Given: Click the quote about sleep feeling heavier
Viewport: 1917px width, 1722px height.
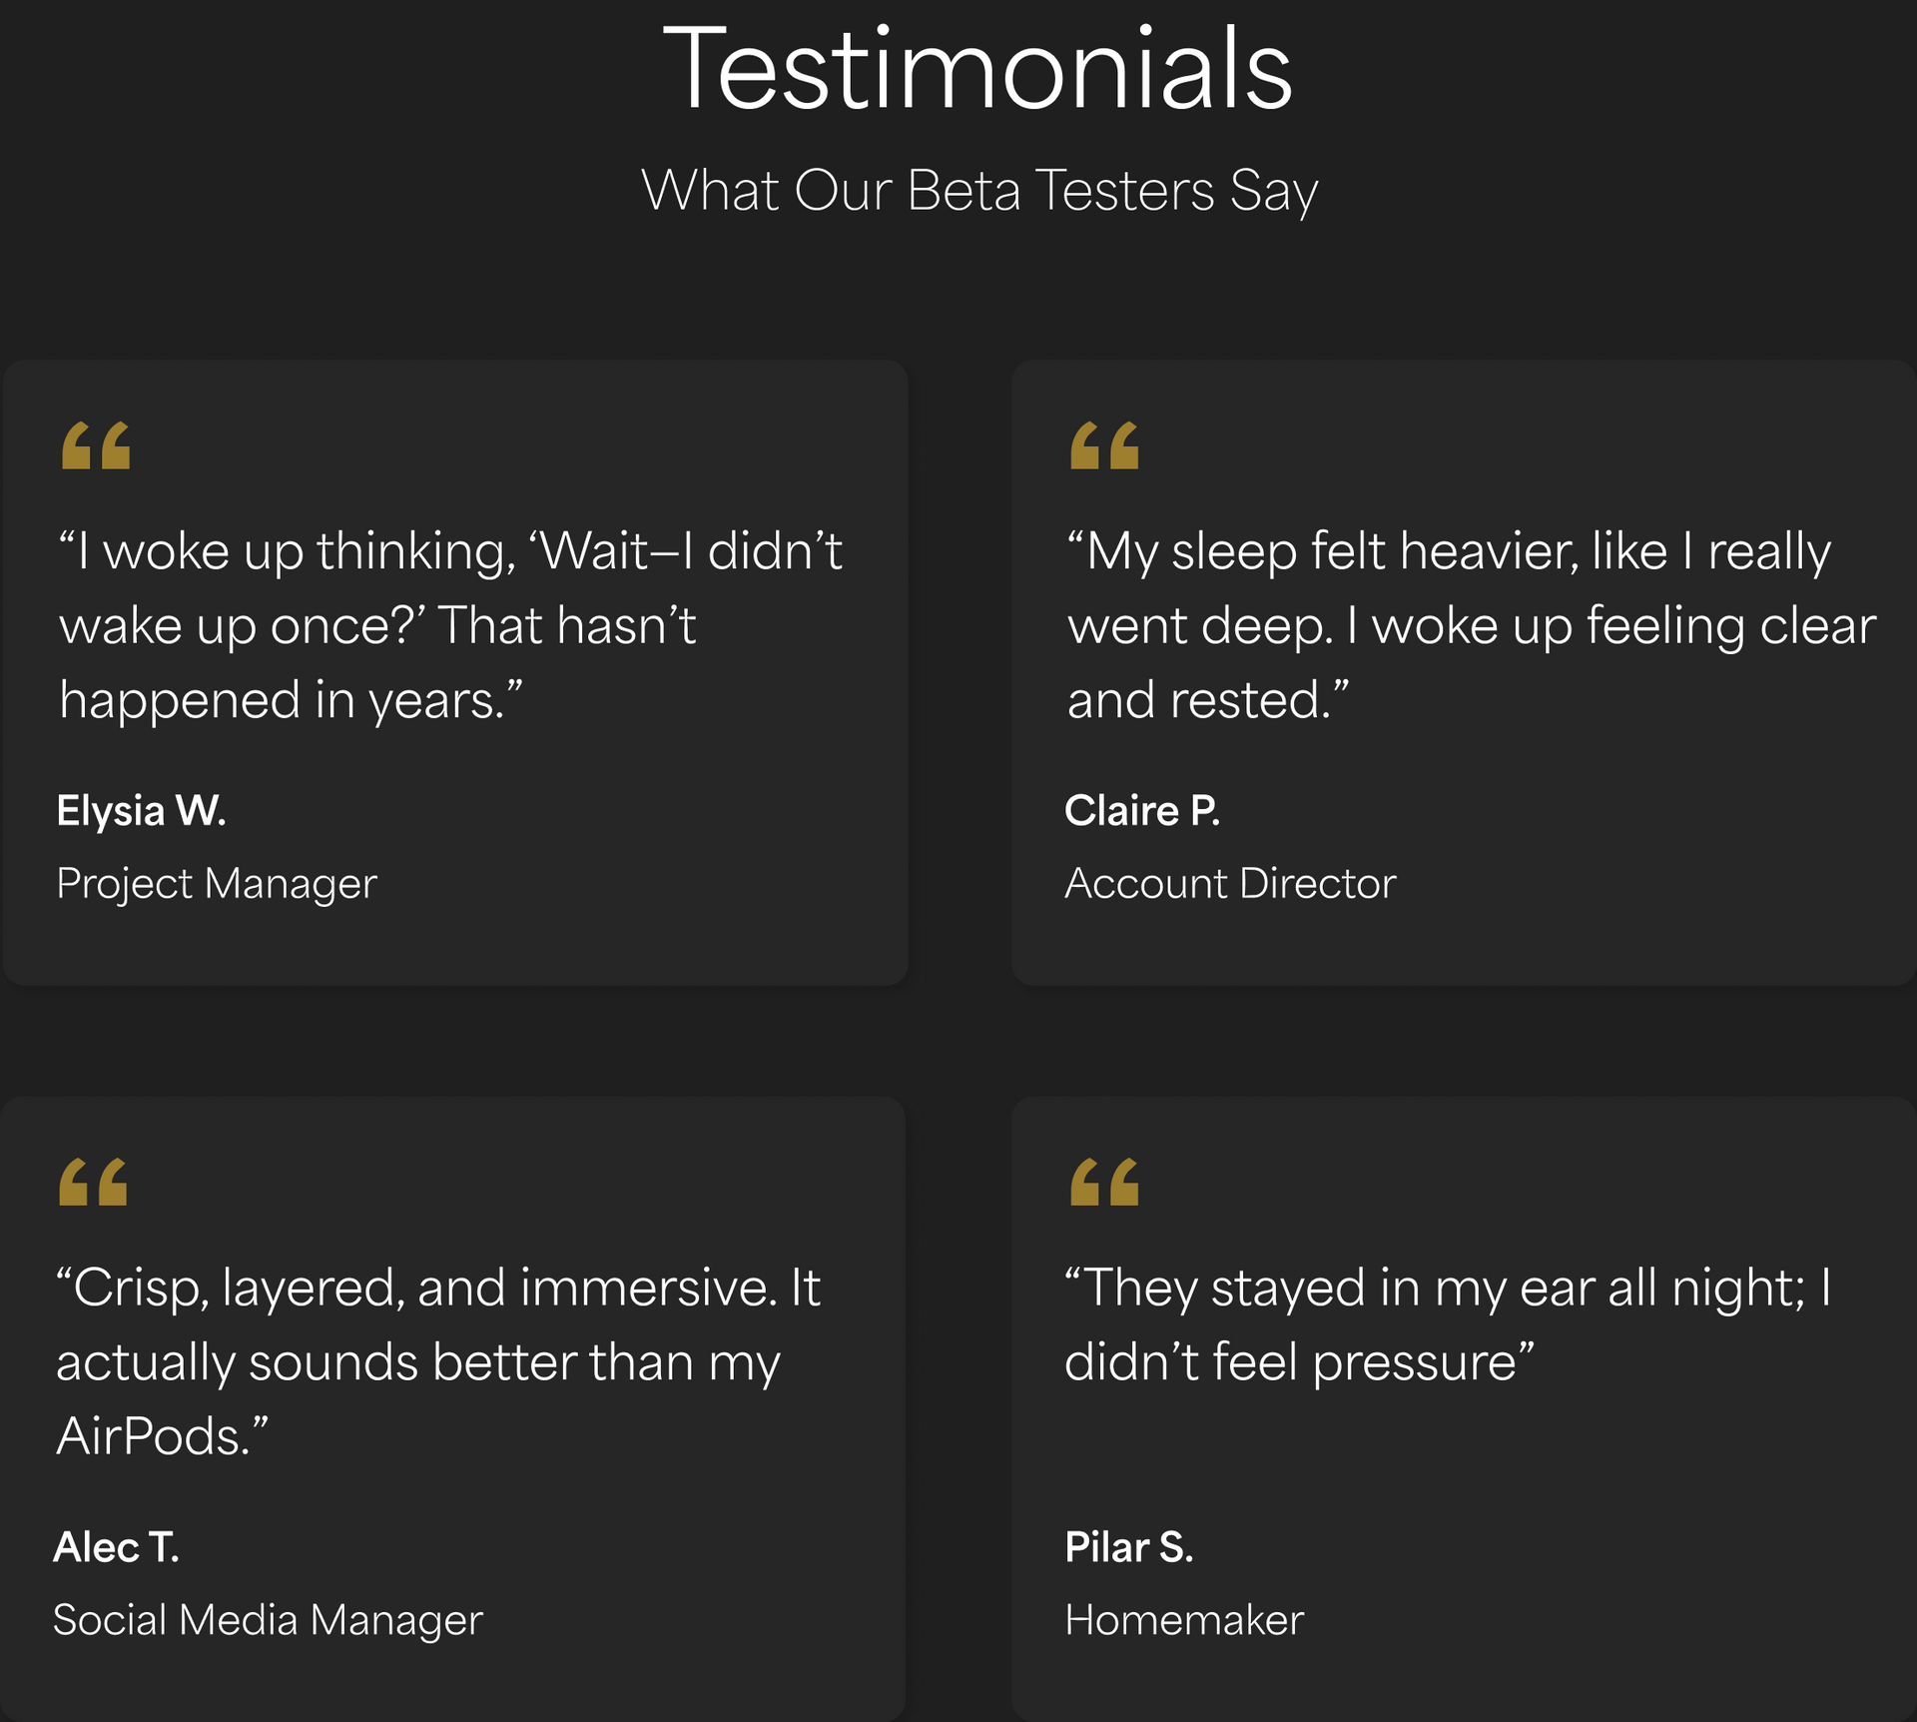Looking at the screenshot, I should point(1472,625).
